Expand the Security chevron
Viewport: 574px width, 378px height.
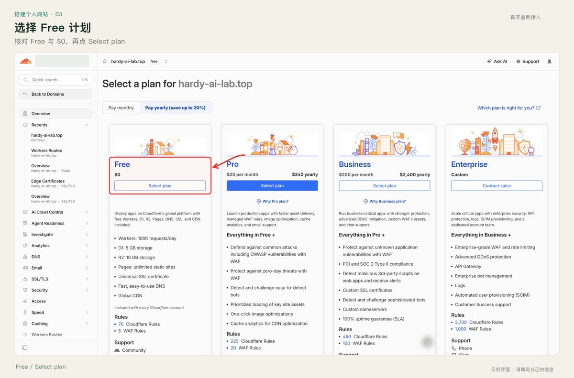click(x=87, y=291)
